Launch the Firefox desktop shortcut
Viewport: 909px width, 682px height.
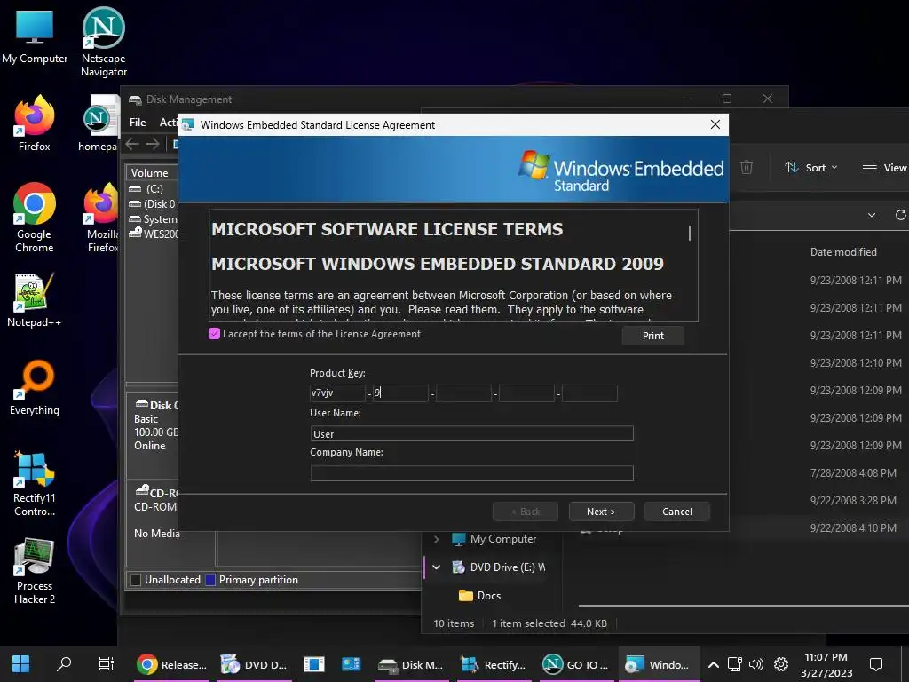[x=35, y=123]
